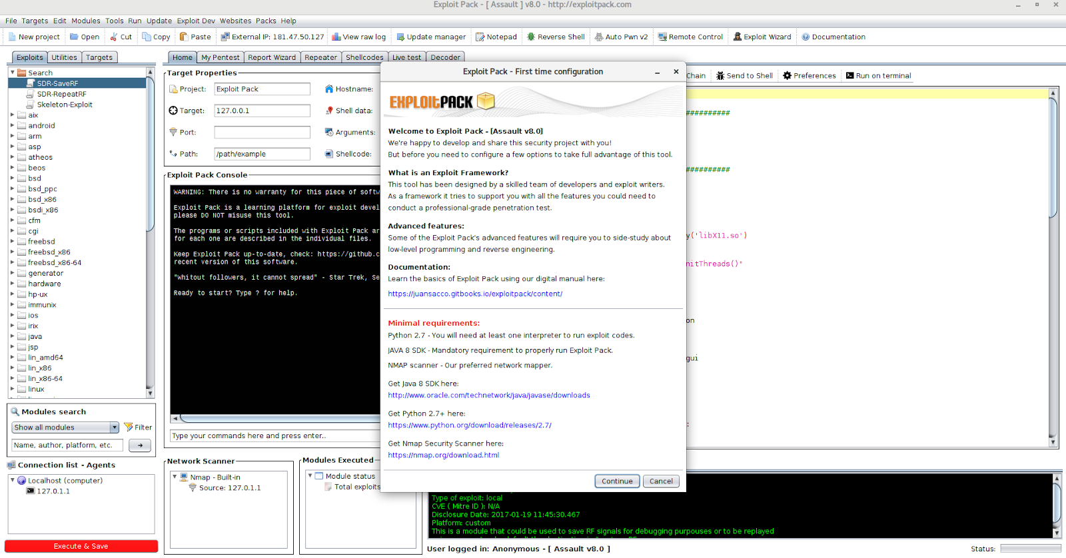The width and height of the screenshot is (1066, 558).
Task: Open the Websites menu
Action: [235, 21]
